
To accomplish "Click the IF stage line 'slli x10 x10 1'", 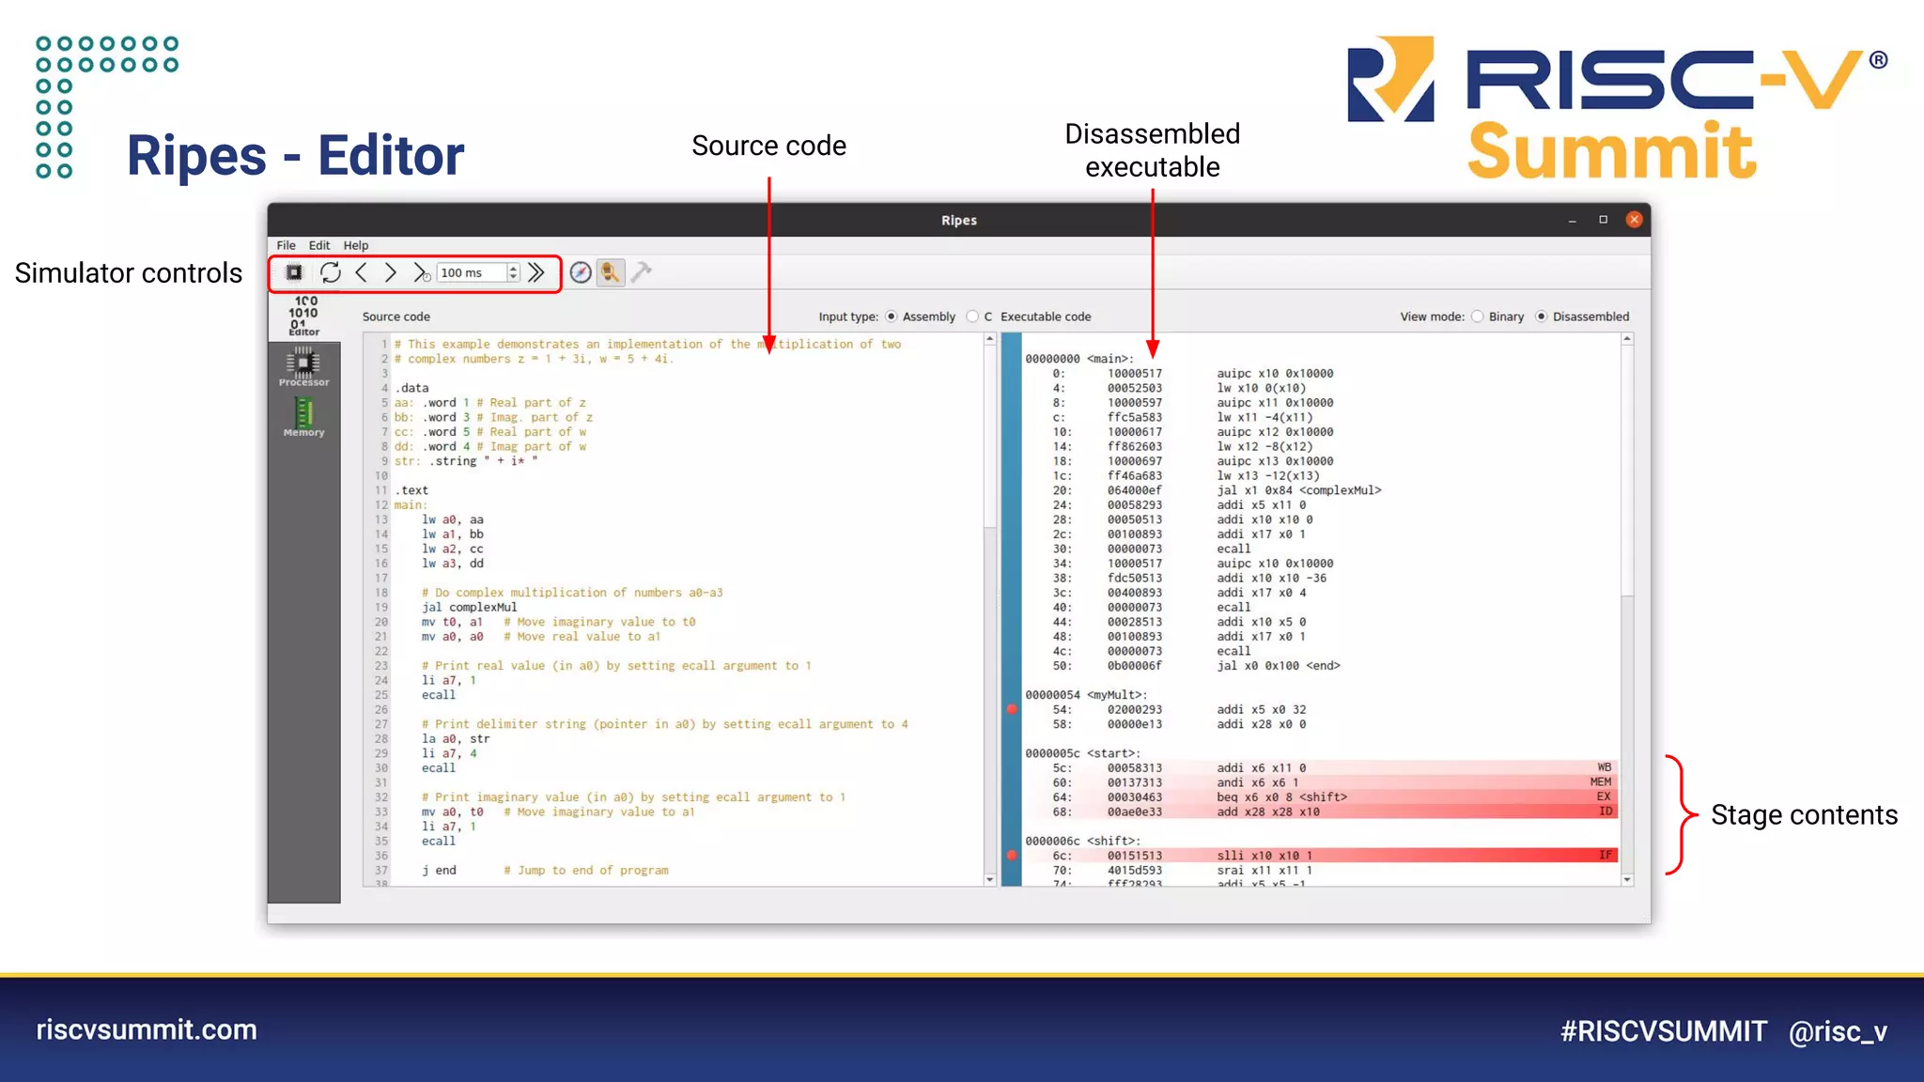I will [1321, 856].
